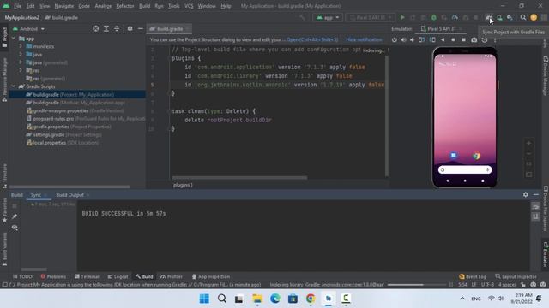Take an emulator screenshot with camera icon
549x308 pixels.
(x=474, y=40)
